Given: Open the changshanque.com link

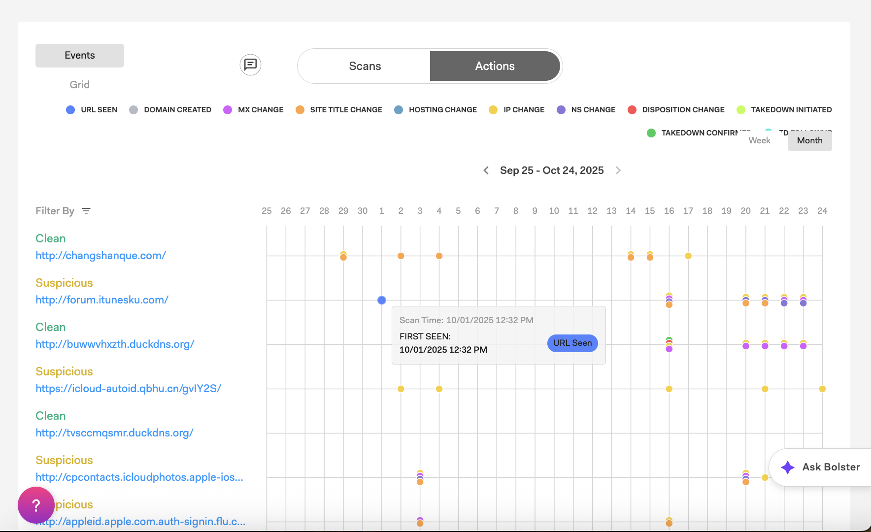Looking at the screenshot, I should [100, 256].
